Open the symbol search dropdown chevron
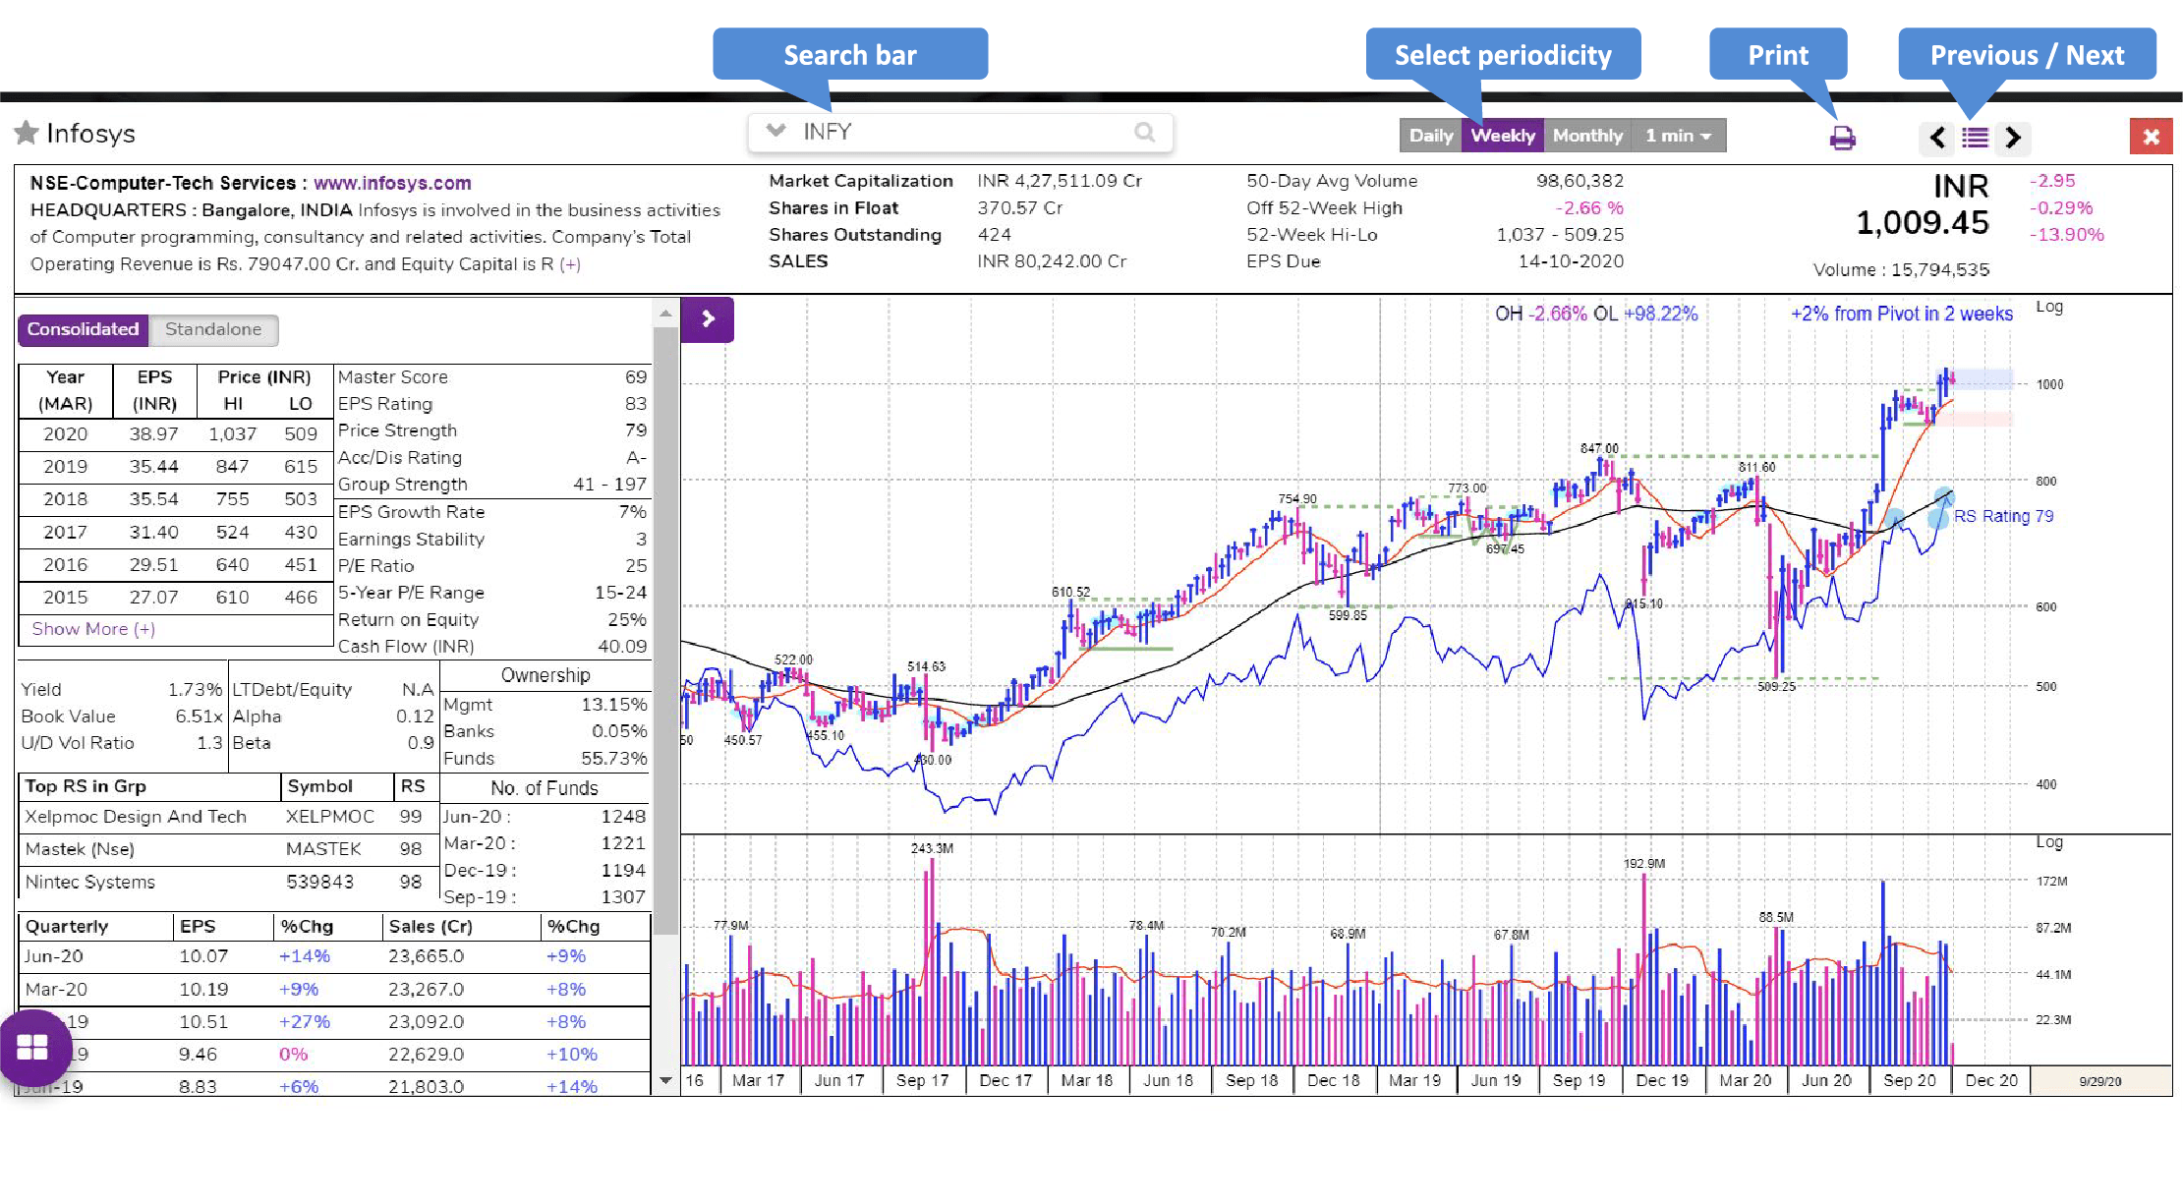 tap(776, 131)
